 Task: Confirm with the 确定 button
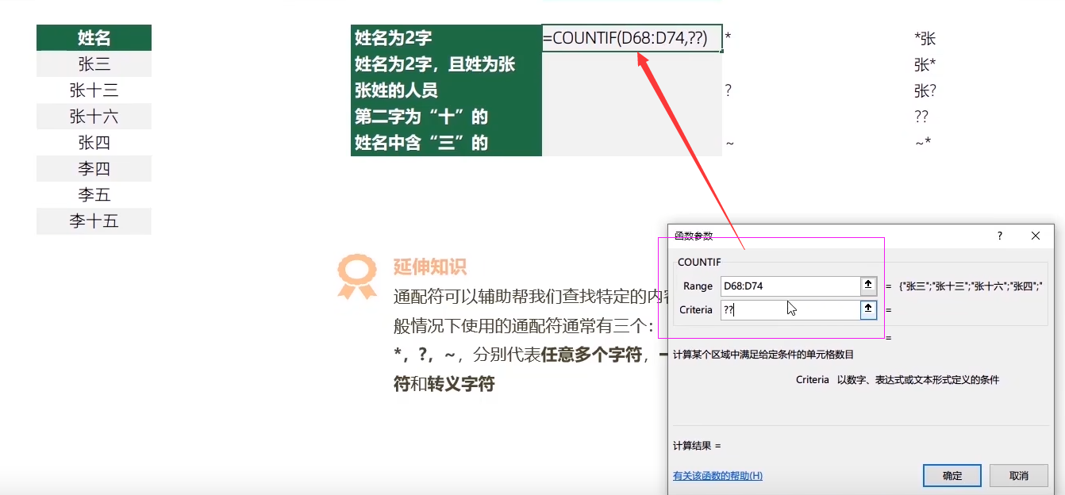tap(952, 475)
